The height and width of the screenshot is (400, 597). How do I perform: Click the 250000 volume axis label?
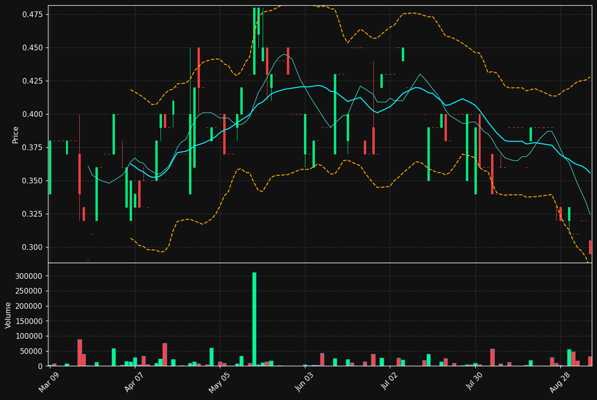tap(30, 291)
